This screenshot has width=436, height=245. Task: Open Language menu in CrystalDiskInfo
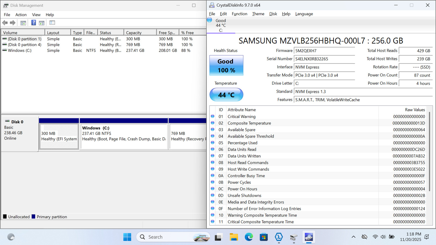304,14
